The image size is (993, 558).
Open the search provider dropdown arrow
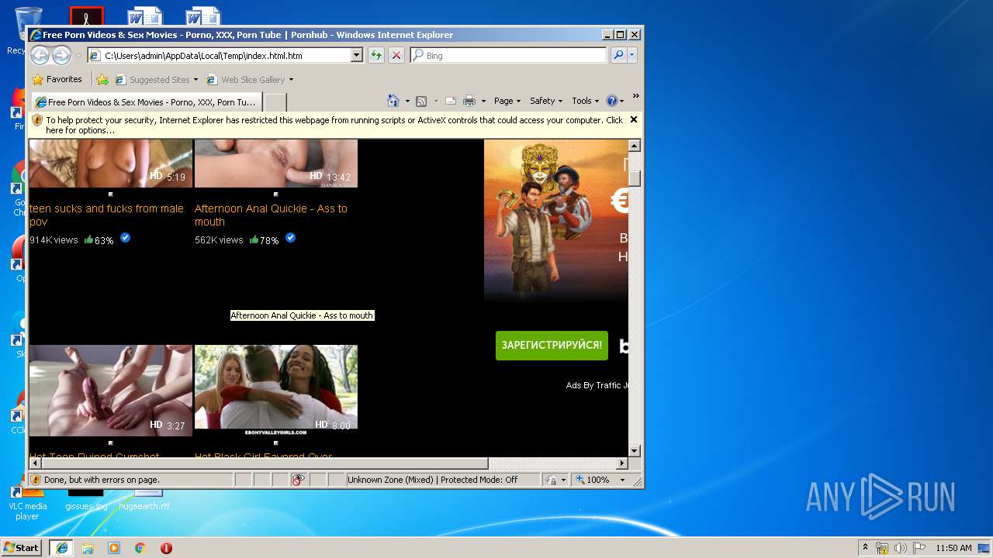(x=632, y=55)
